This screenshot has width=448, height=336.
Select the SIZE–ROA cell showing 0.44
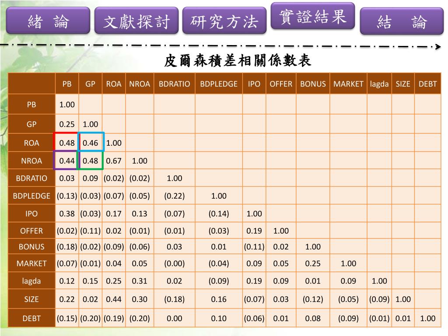[114, 299]
